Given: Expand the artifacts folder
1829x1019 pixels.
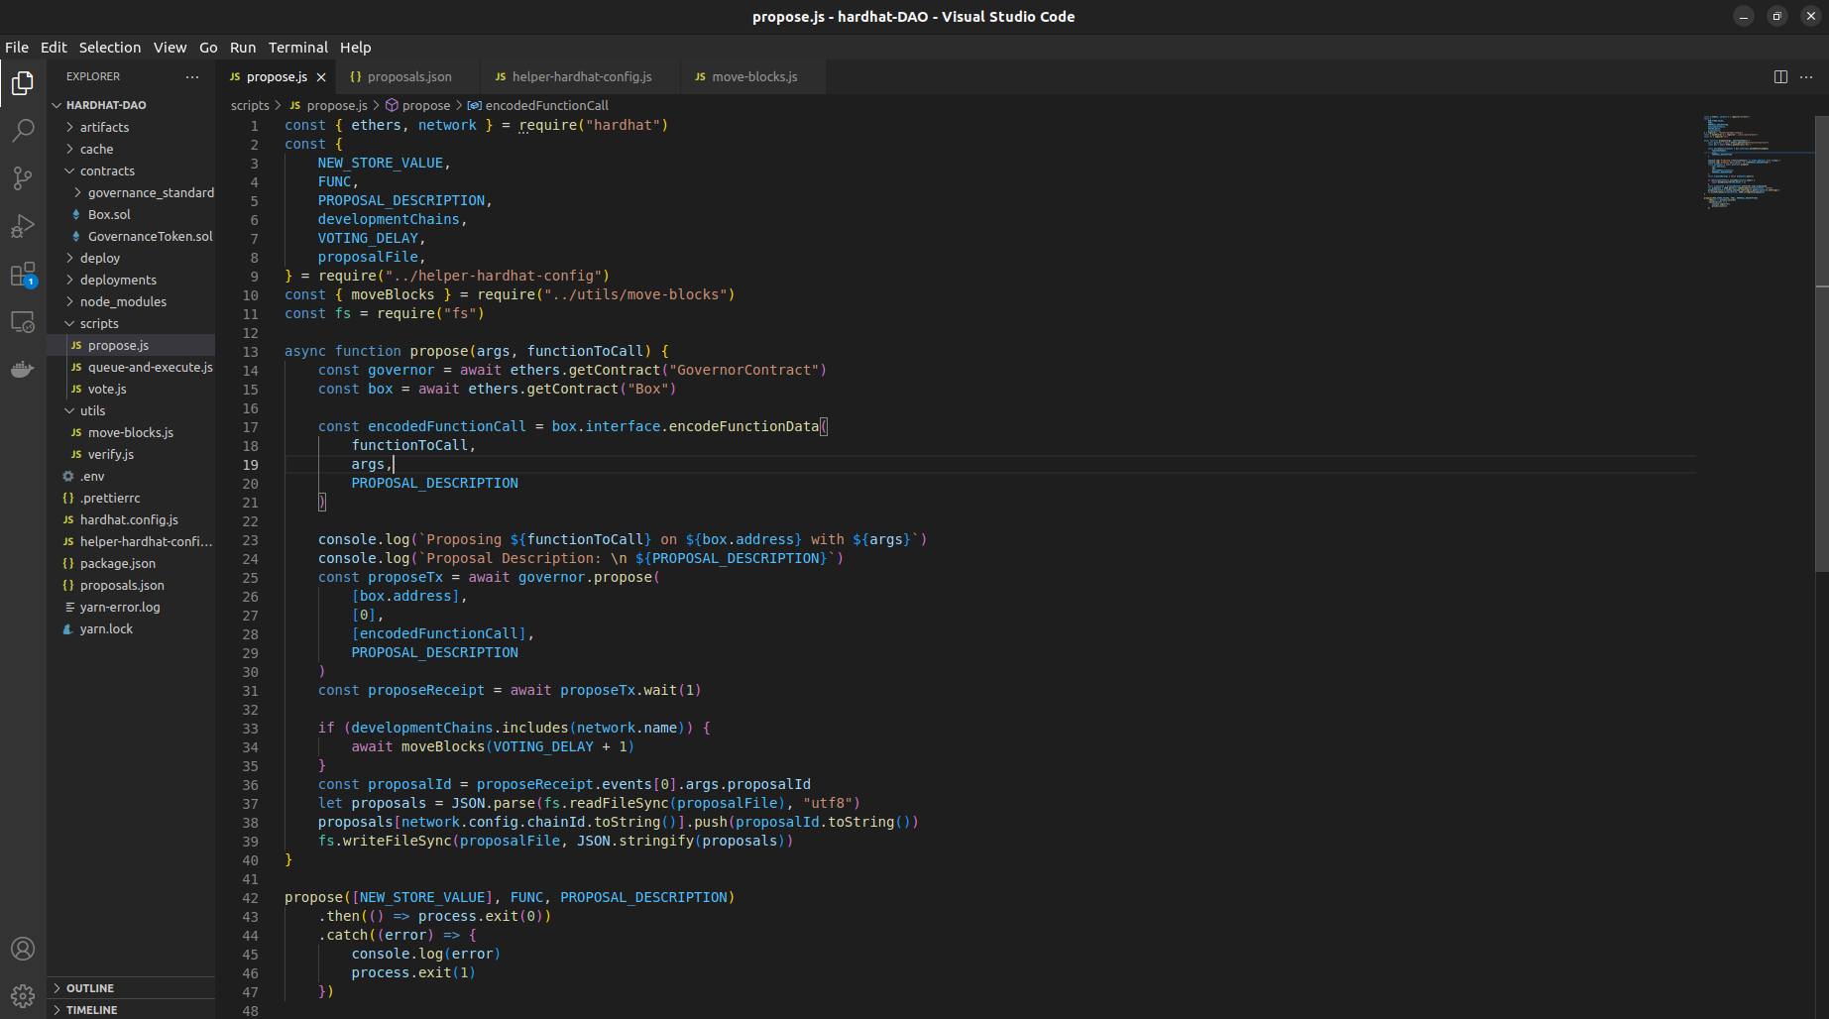Looking at the screenshot, I should [x=69, y=127].
